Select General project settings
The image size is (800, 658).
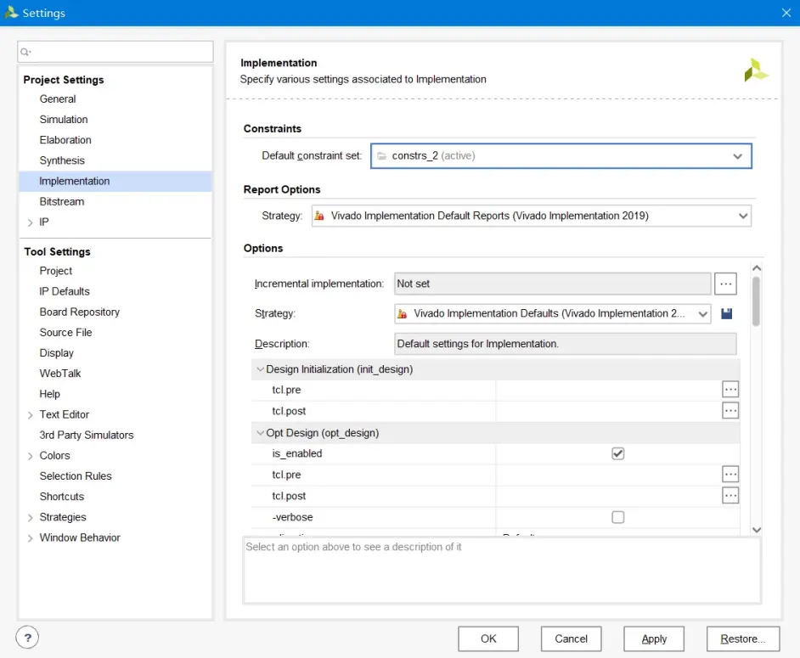[x=58, y=99]
